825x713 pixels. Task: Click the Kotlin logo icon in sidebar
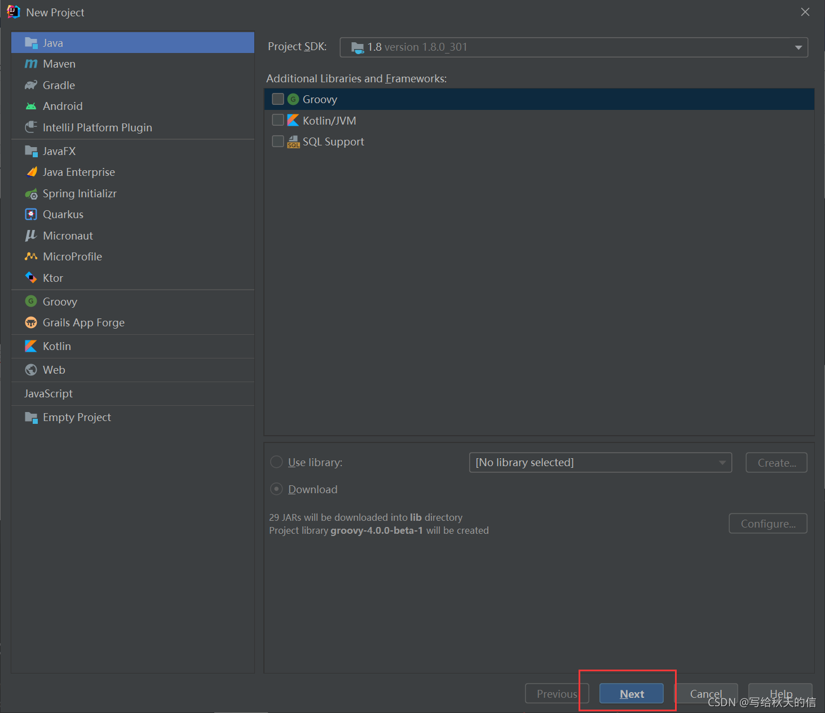coord(31,346)
